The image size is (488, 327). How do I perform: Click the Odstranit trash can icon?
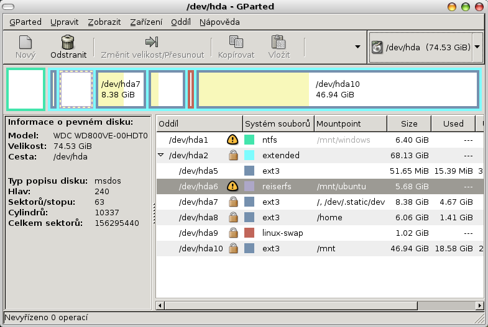68,42
